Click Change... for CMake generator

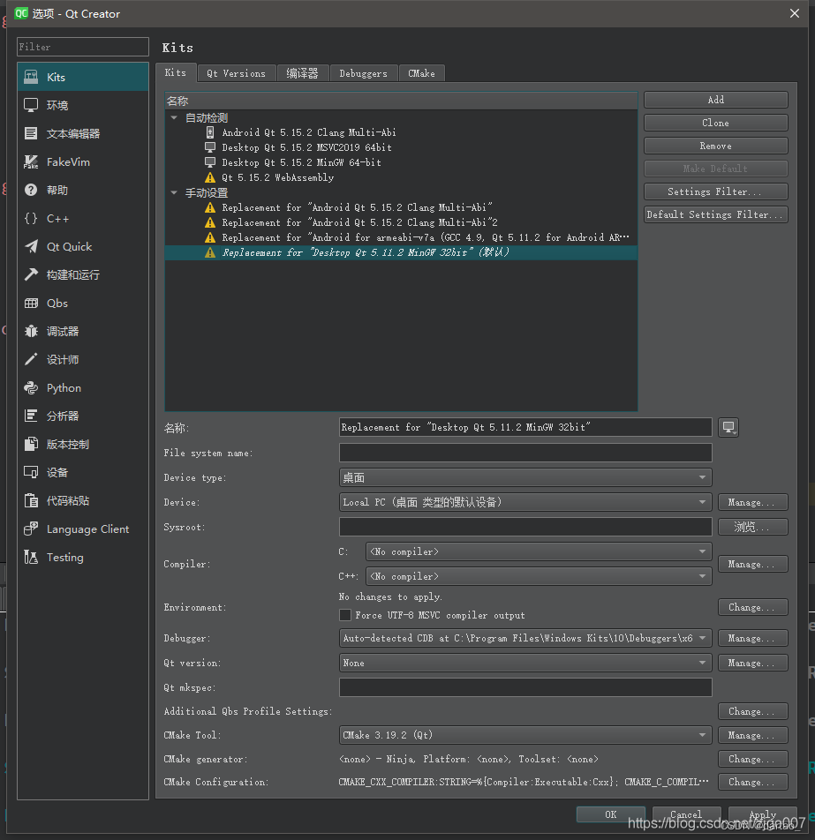click(753, 759)
